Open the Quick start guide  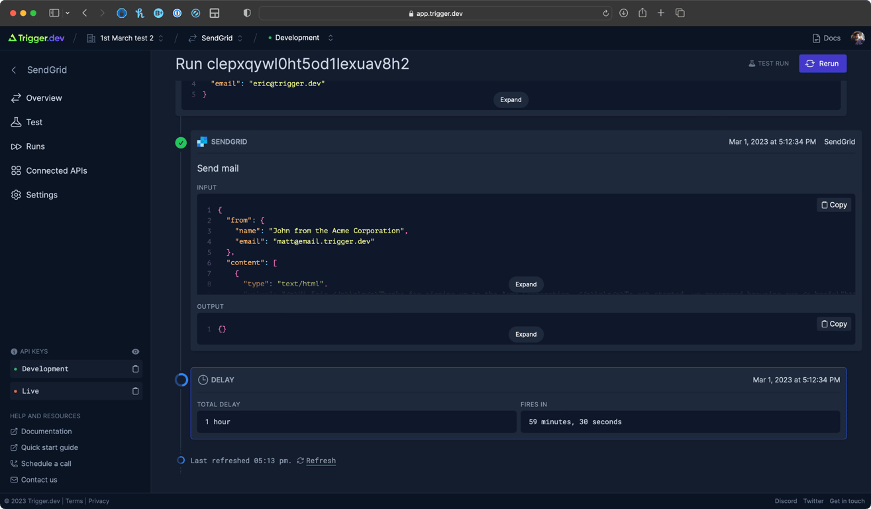50,447
